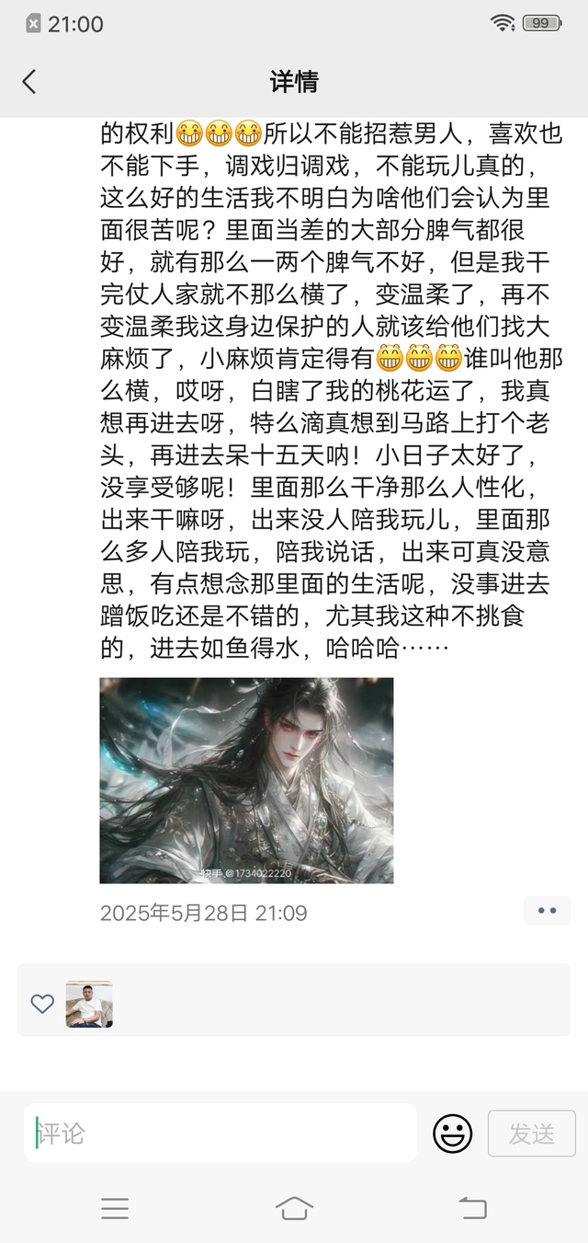Tap the Android home navigation icon
This screenshot has height=1243, width=588.
[x=294, y=1208]
